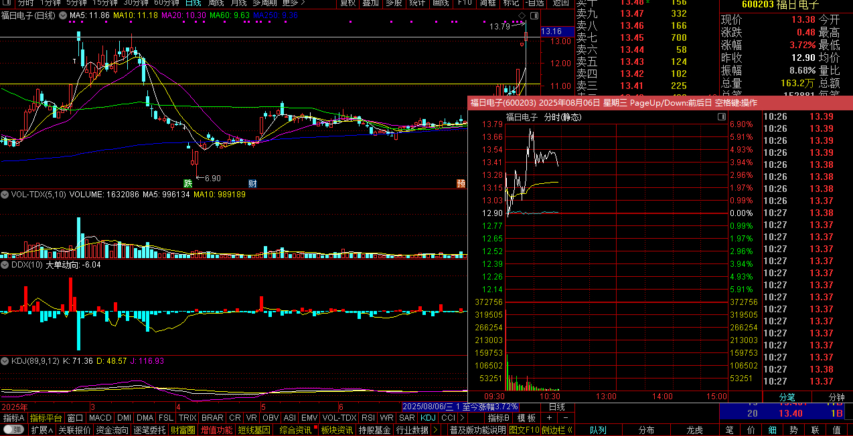Click the 叠加 overlay button
Image resolution: width=853 pixels, height=436 pixels.
(x=370, y=3)
